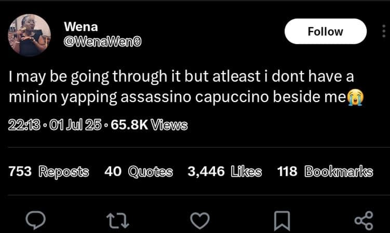View the list of 753 Reposts
The image size is (390, 233).
(x=49, y=172)
